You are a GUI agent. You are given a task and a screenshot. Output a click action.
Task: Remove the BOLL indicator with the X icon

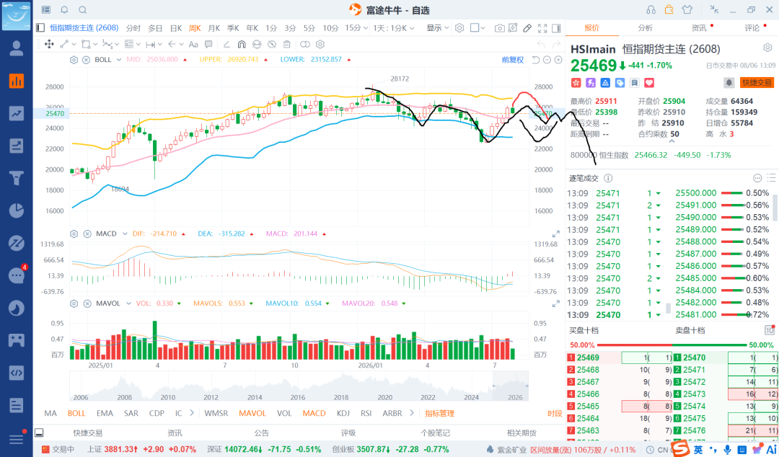tap(86, 60)
